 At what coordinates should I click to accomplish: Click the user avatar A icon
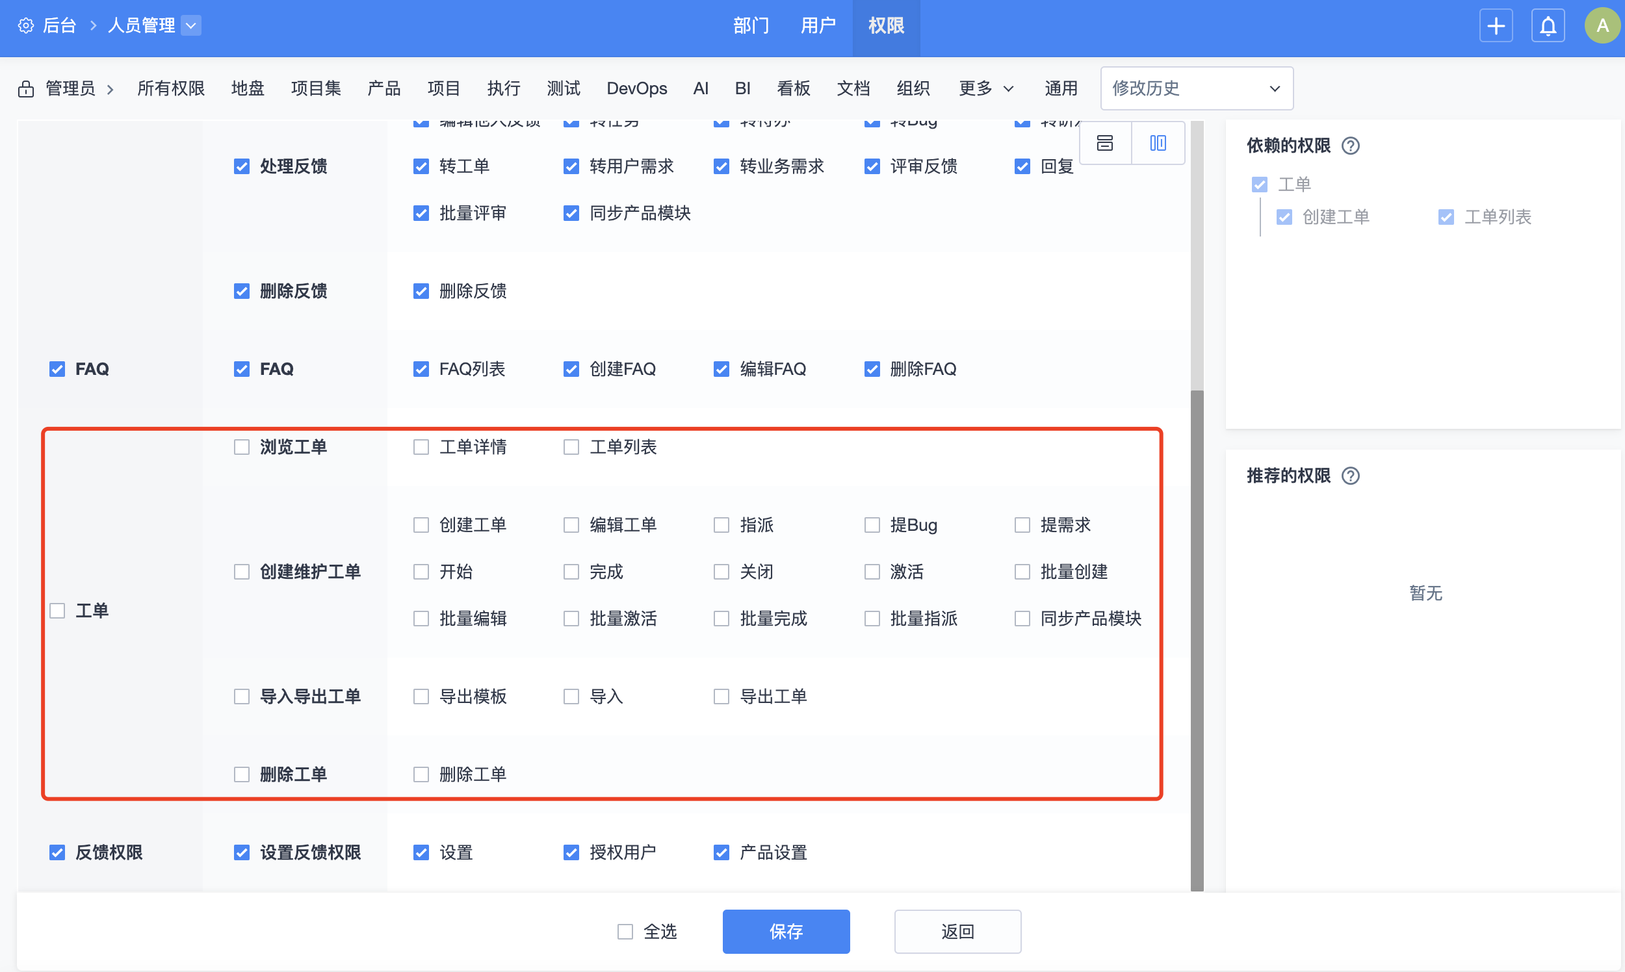[1602, 26]
